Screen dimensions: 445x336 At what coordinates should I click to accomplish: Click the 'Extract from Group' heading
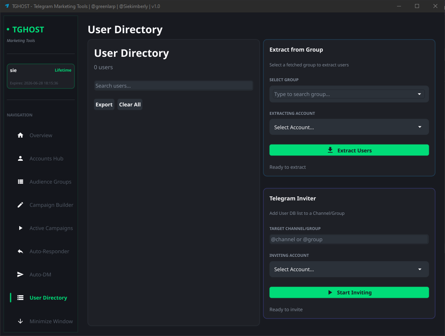(296, 50)
